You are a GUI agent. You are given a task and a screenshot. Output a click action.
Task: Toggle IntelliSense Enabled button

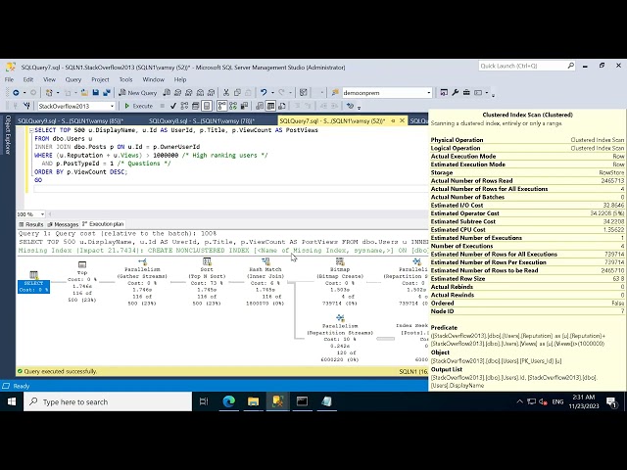[207, 106]
